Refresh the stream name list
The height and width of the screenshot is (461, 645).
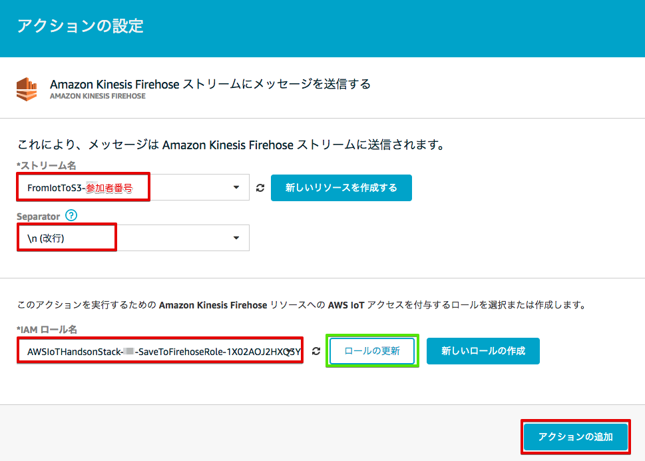pos(260,188)
